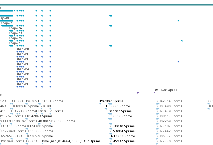213x145 pixels.
Task: Choose RH06532.5prime EST
Action: (169, 136)
